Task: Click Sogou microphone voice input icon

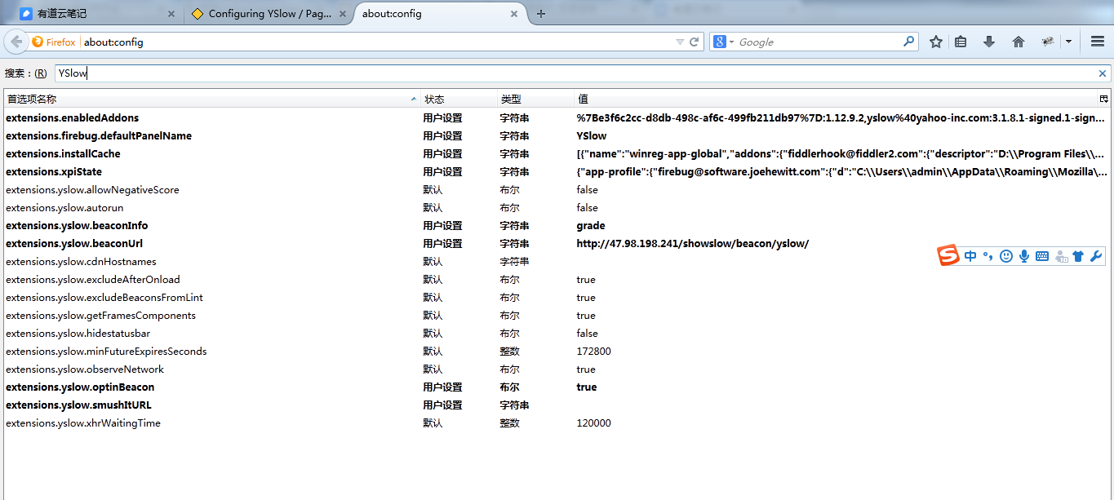Action: pos(1024,256)
